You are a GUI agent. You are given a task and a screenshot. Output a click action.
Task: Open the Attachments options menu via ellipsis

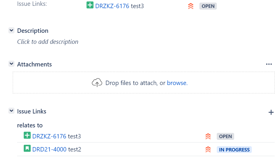[x=269, y=64]
